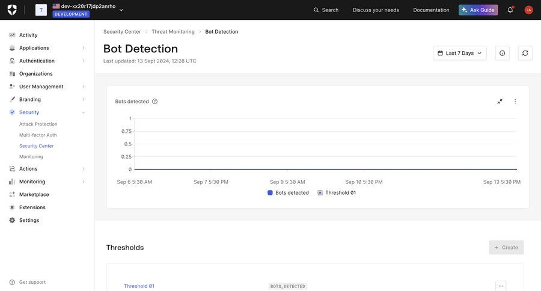The image size is (541, 291).
Task: Click the Get support help icon
Action: (x=12, y=282)
